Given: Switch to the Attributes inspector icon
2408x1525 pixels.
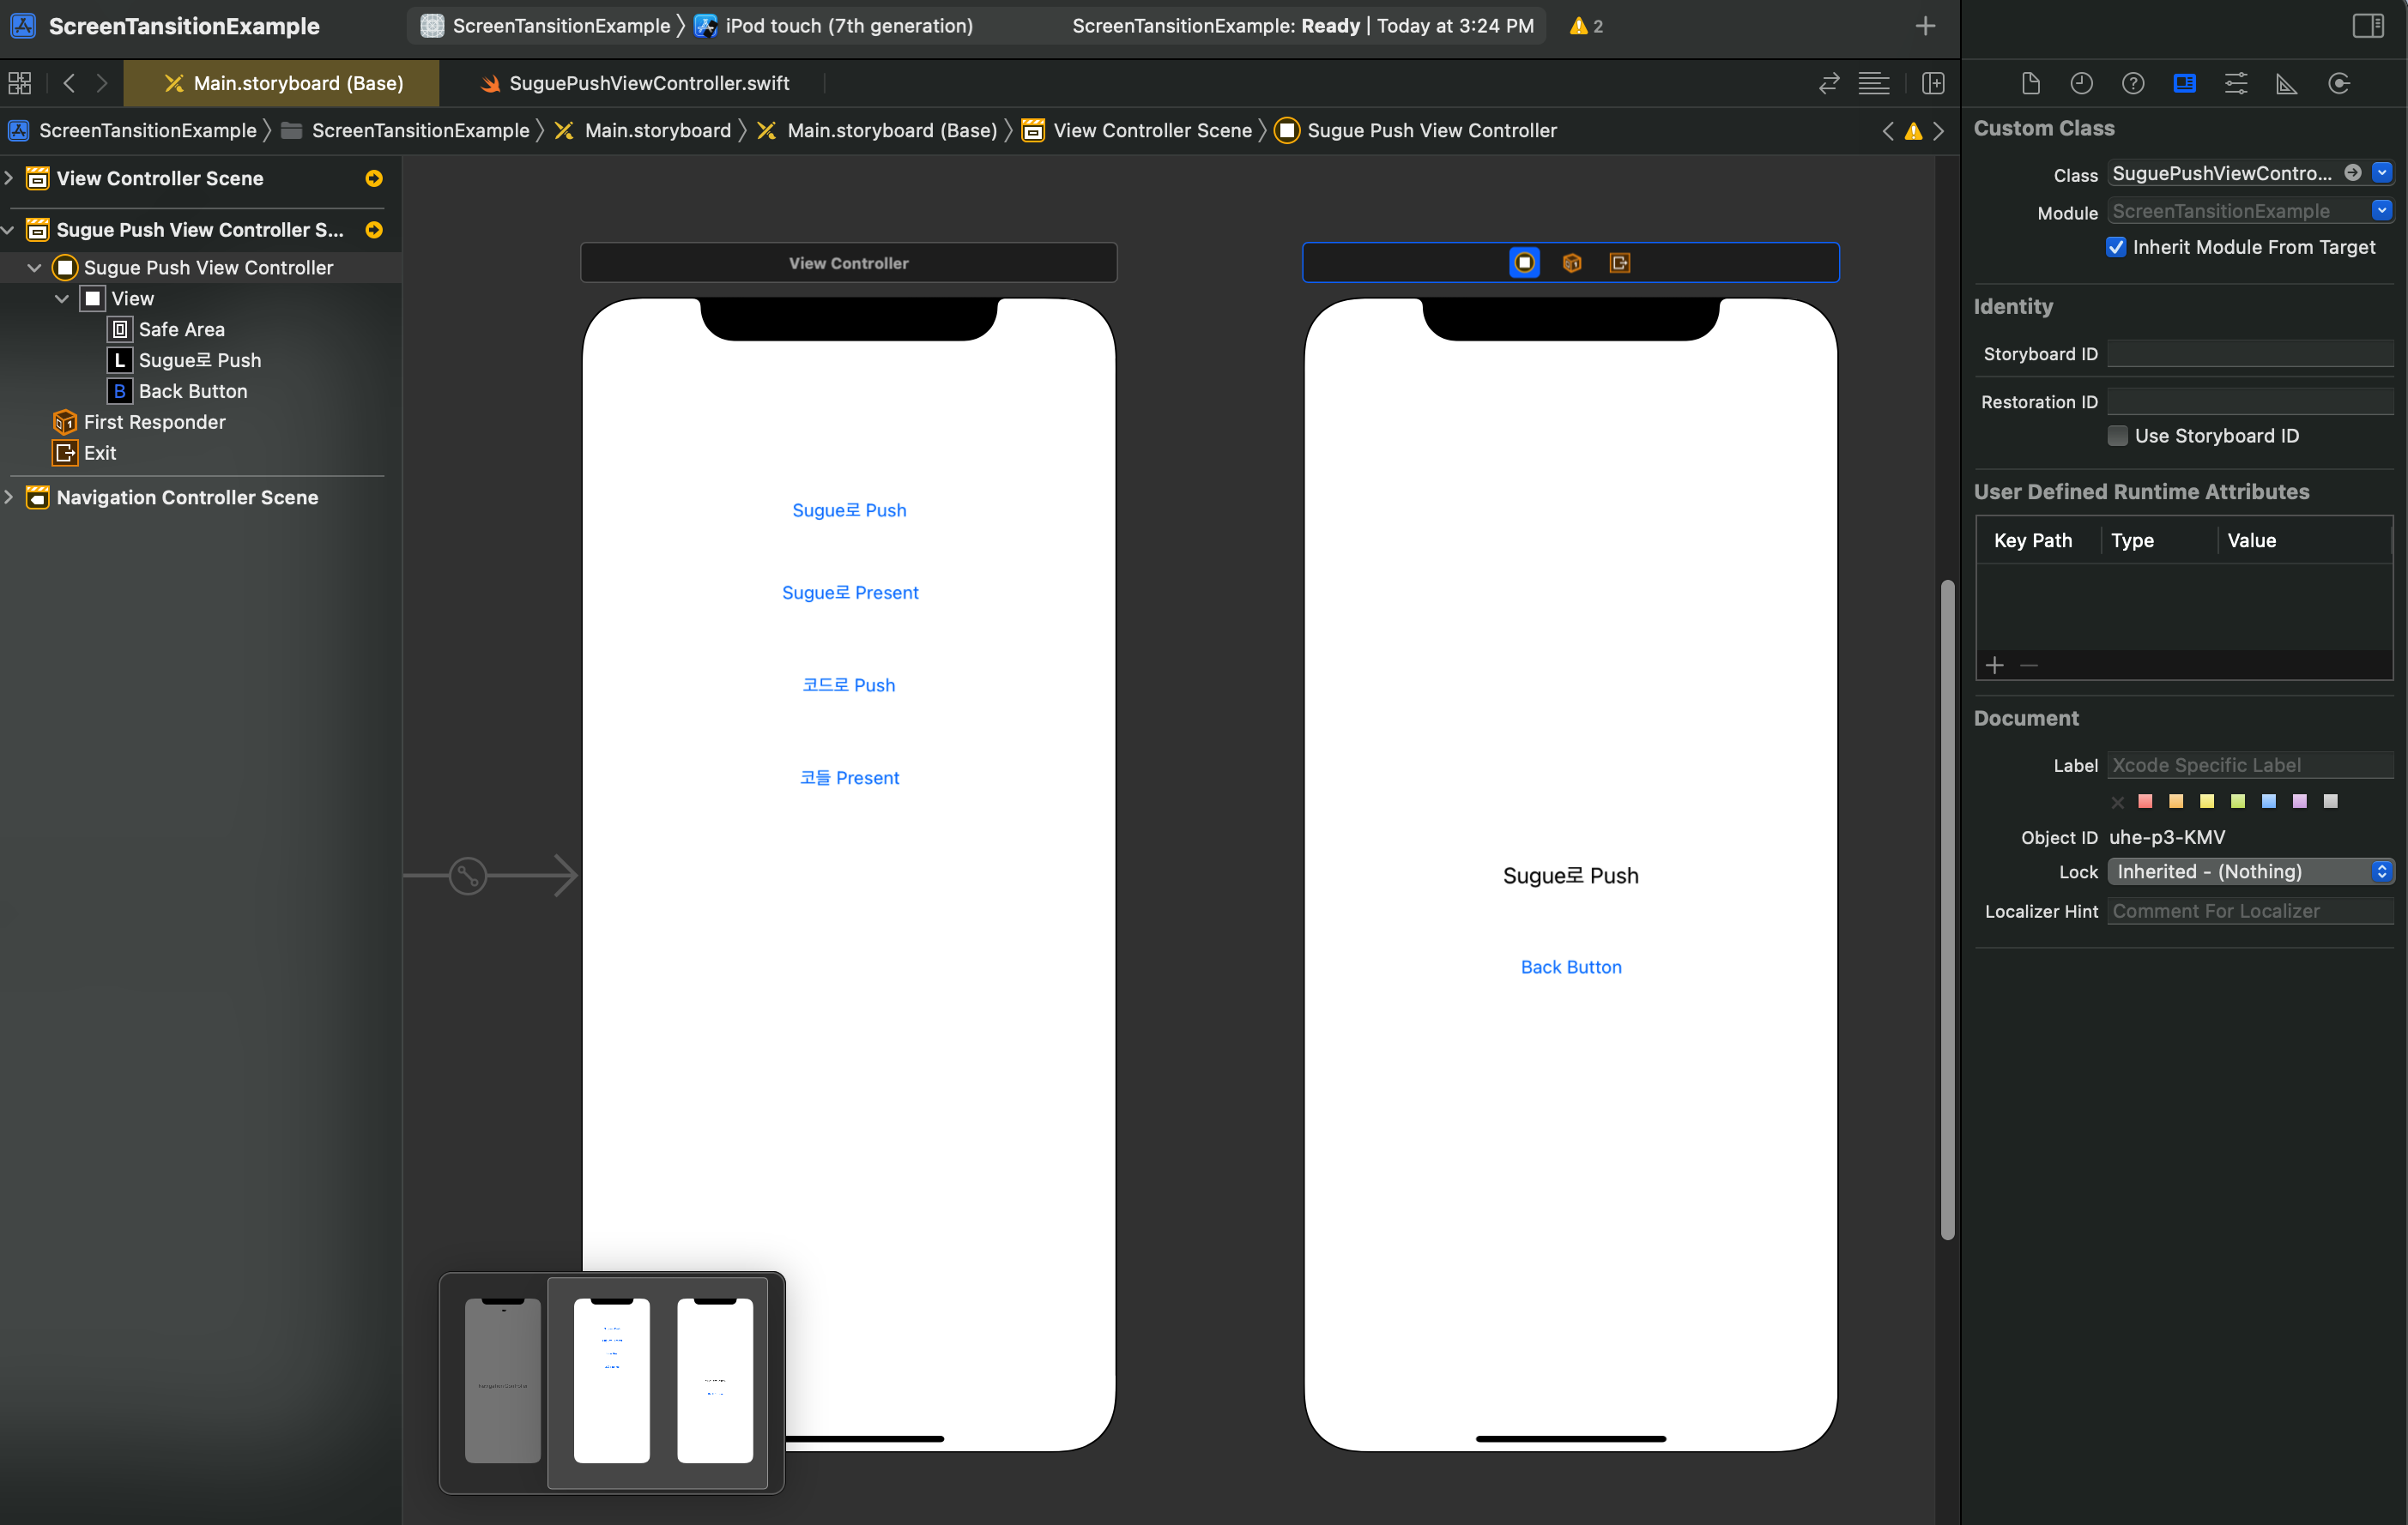Looking at the screenshot, I should [2235, 83].
